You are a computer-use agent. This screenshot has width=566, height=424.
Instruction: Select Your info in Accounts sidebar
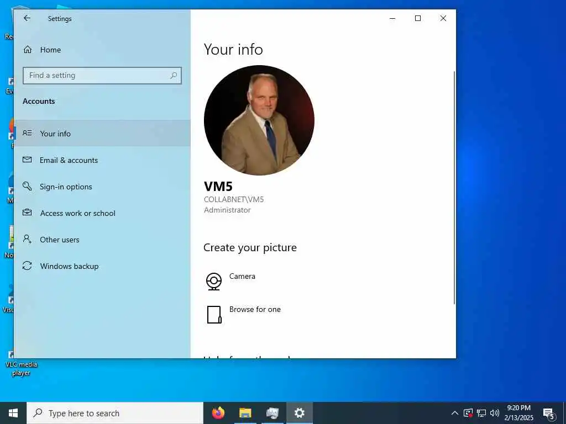(x=102, y=134)
